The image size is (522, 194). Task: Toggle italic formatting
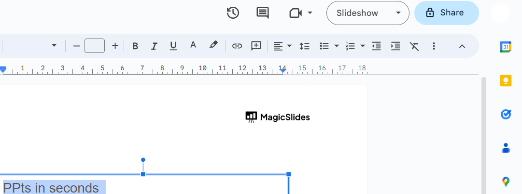pyautogui.click(x=154, y=46)
